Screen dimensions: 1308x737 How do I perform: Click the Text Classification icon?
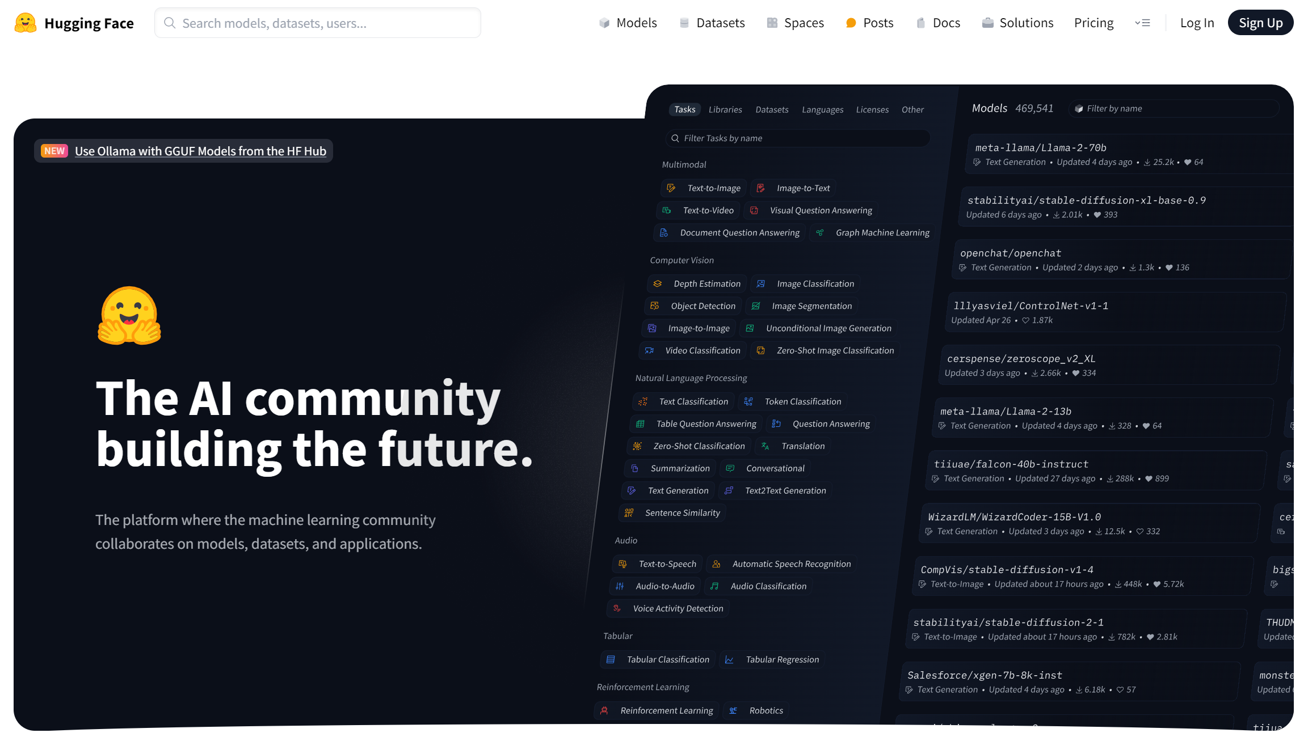point(643,401)
